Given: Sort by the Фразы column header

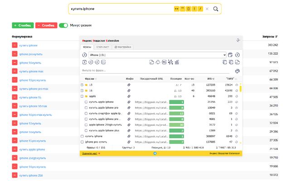Looking at the screenshot, I should point(91,79).
